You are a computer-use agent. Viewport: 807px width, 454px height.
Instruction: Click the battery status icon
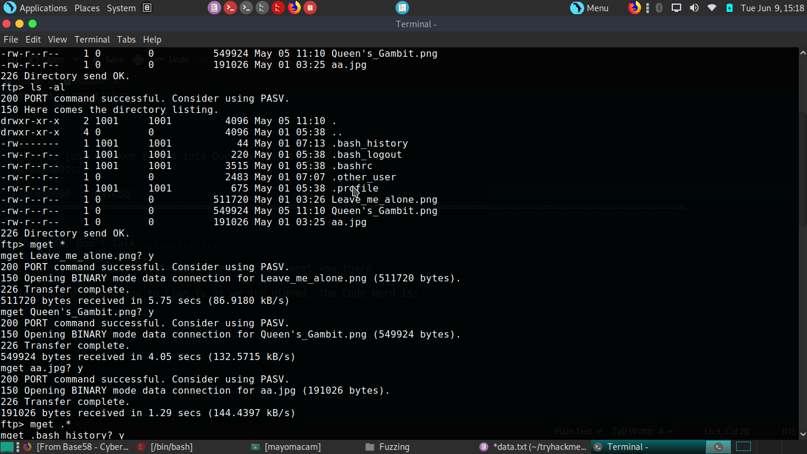tap(729, 8)
